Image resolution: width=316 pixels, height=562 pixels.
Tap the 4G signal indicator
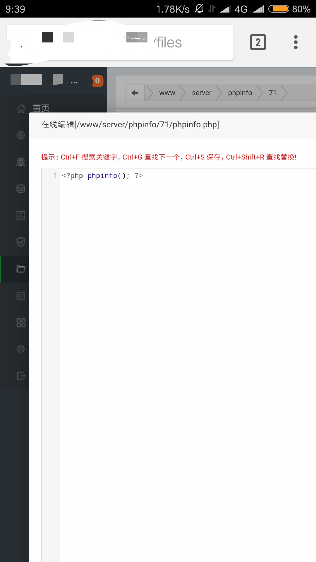(x=241, y=9)
